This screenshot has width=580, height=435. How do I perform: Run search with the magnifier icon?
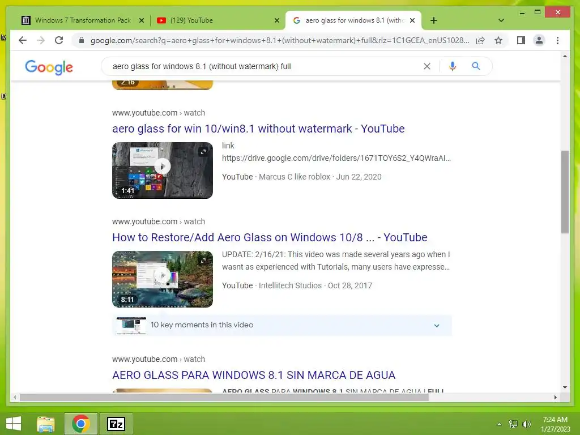476,66
